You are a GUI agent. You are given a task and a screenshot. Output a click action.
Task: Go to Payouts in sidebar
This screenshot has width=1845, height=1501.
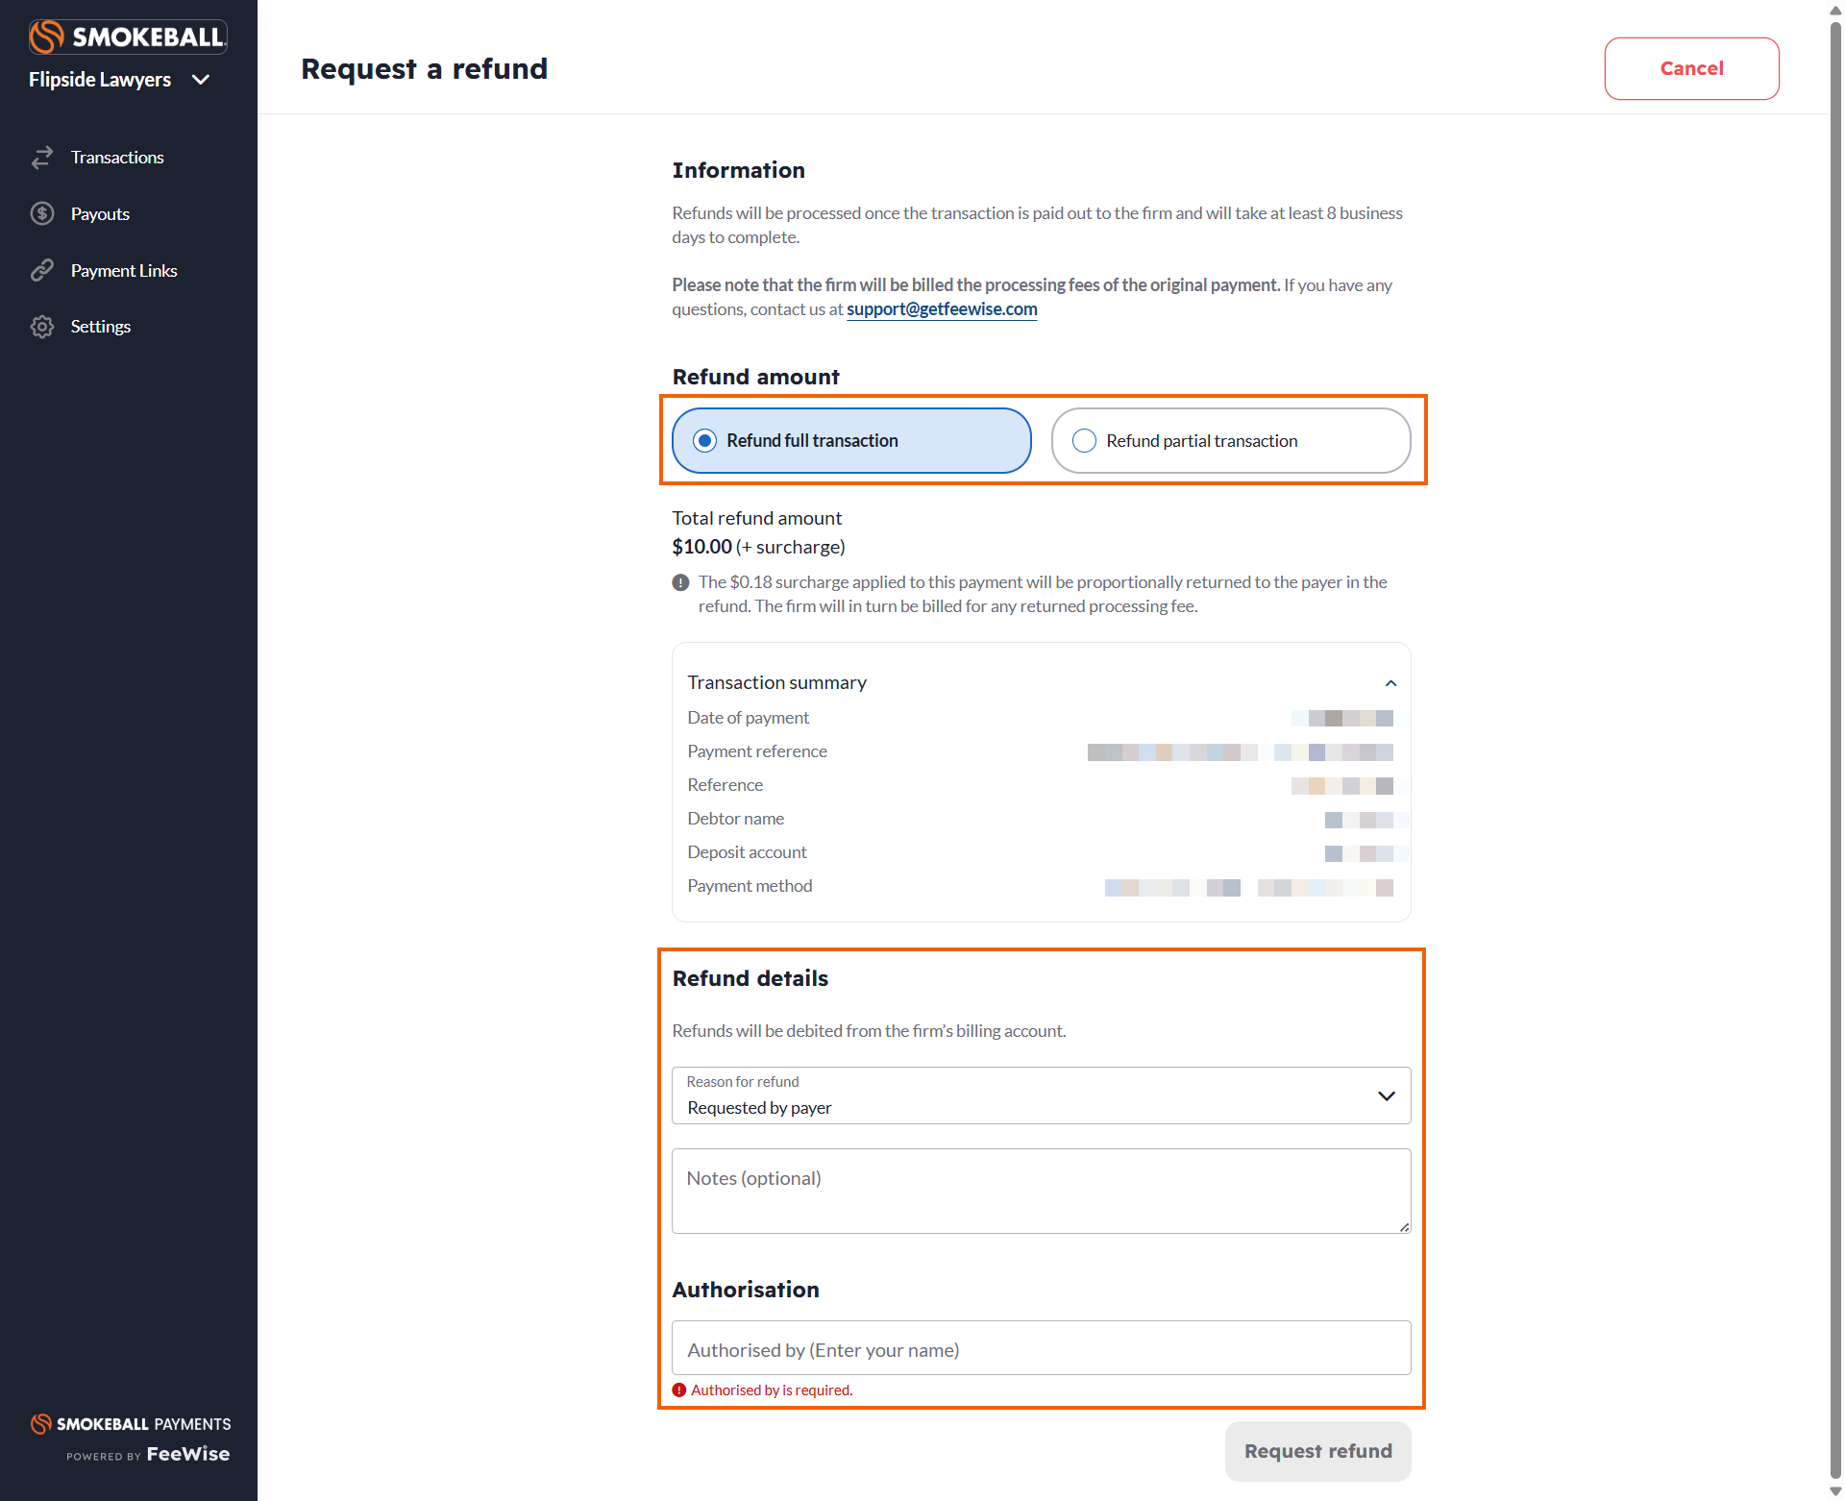click(100, 213)
